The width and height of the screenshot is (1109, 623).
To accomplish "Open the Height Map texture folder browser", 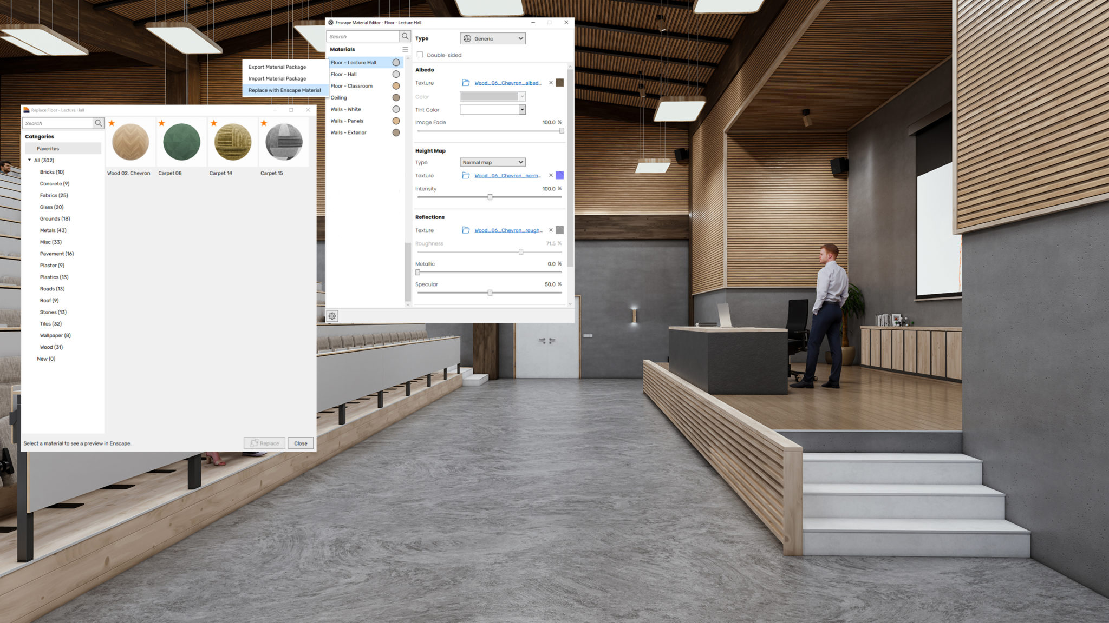I will [466, 175].
